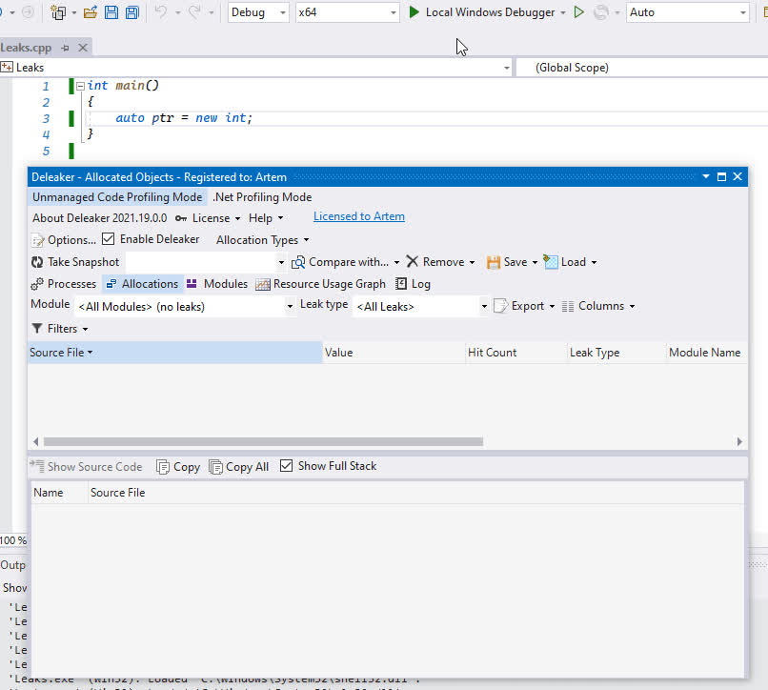This screenshot has width=768, height=690.
Task: Switch to .Net Profiling Mode tab
Action: [x=262, y=197]
